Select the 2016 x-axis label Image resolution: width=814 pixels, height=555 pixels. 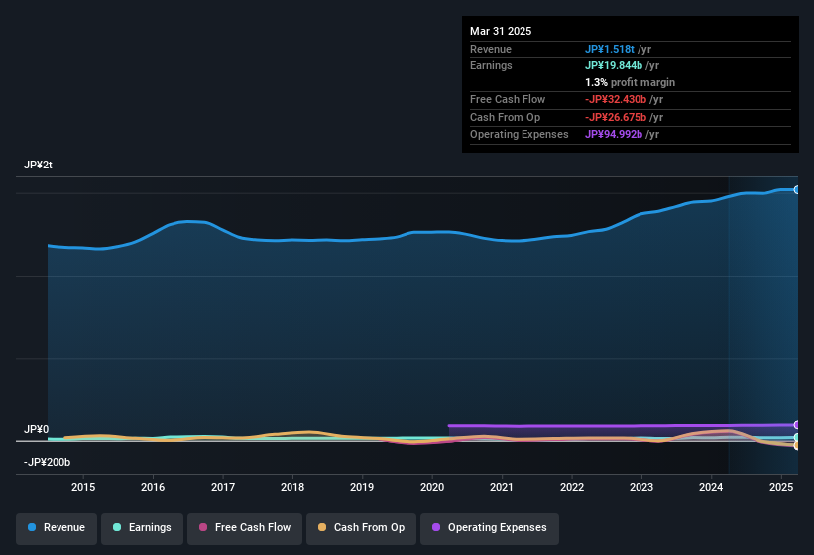coord(153,487)
